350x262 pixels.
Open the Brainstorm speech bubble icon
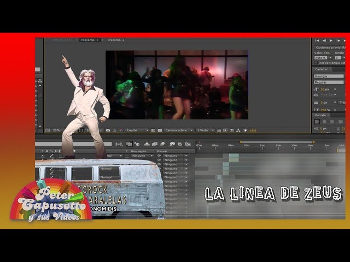tap(172, 144)
